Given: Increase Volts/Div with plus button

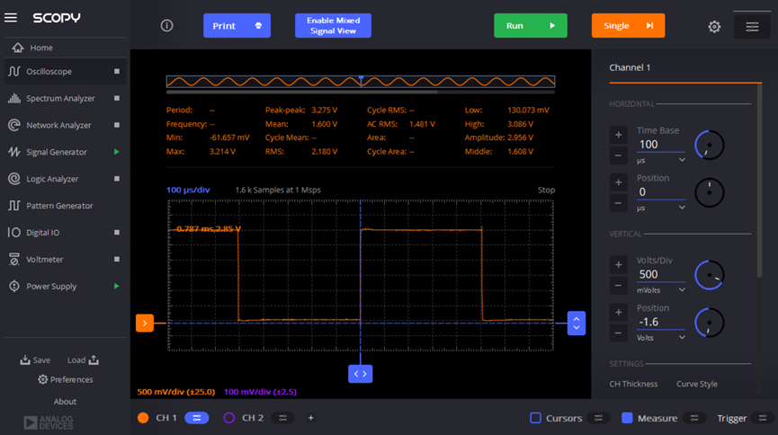Looking at the screenshot, I should point(618,264).
